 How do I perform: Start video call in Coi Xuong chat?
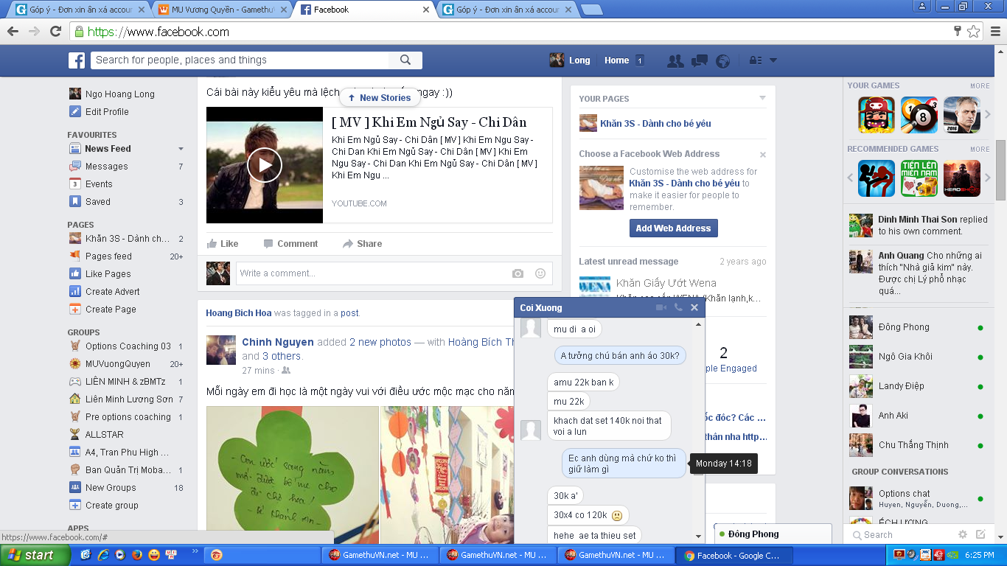click(661, 307)
